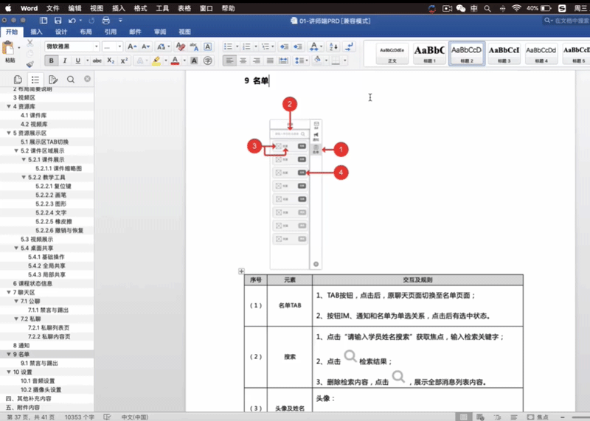Screen dimensions: 590x421
Task: Toggle Underline formatting
Action: tap(78, 60)
